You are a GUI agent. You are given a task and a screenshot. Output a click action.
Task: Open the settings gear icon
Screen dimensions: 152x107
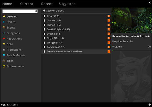(149, 104)
